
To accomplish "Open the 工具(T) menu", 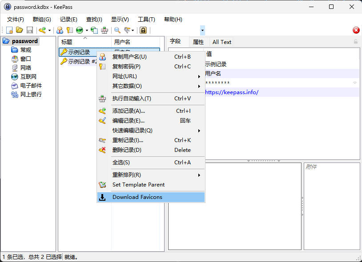I will click(x=146, y=20).
